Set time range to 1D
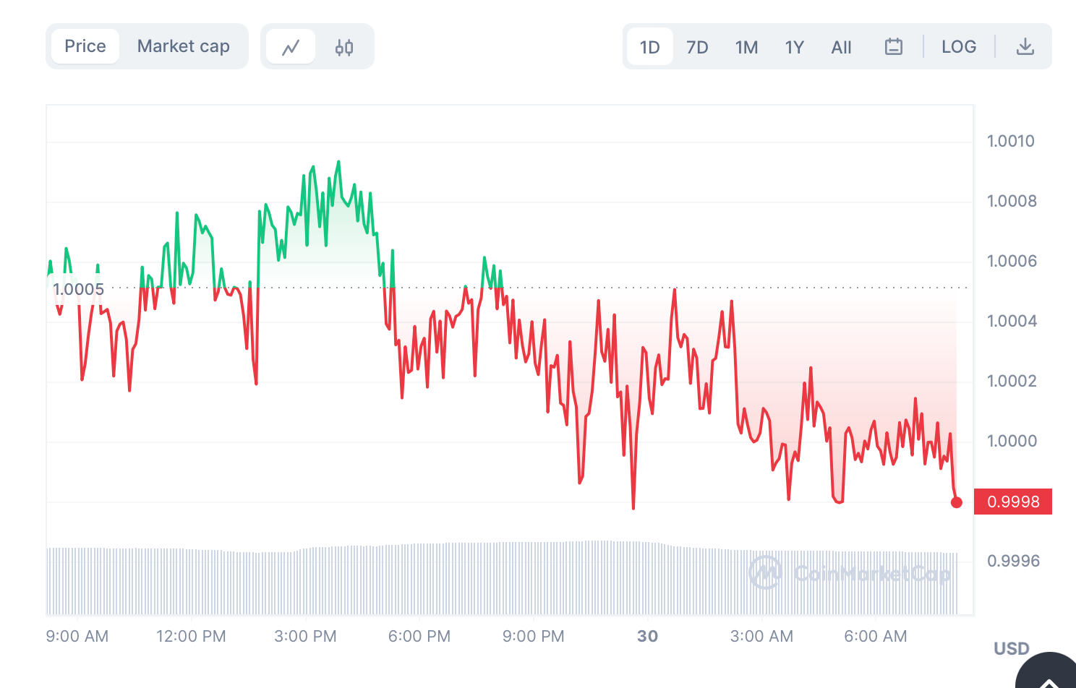1076x688 pixels. pos(650,47)
